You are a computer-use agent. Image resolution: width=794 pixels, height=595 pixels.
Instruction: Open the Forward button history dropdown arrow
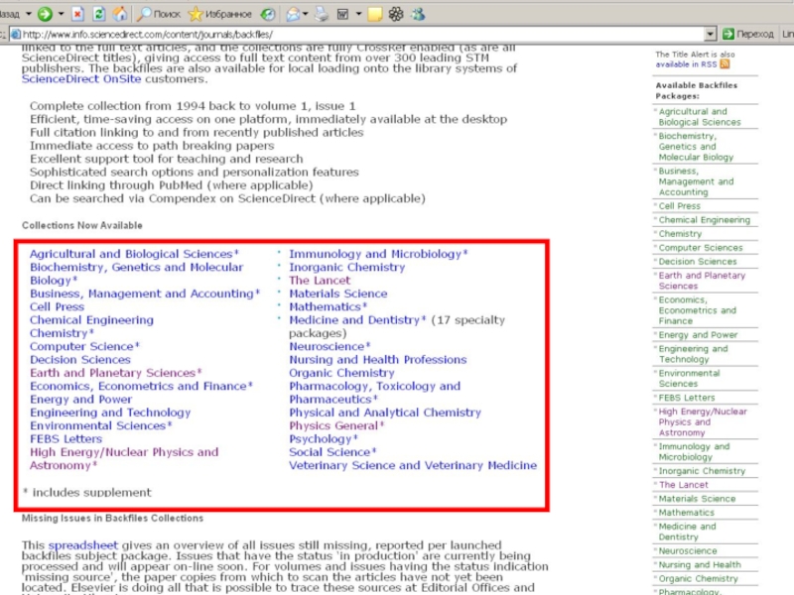click(x=62, y=14)
